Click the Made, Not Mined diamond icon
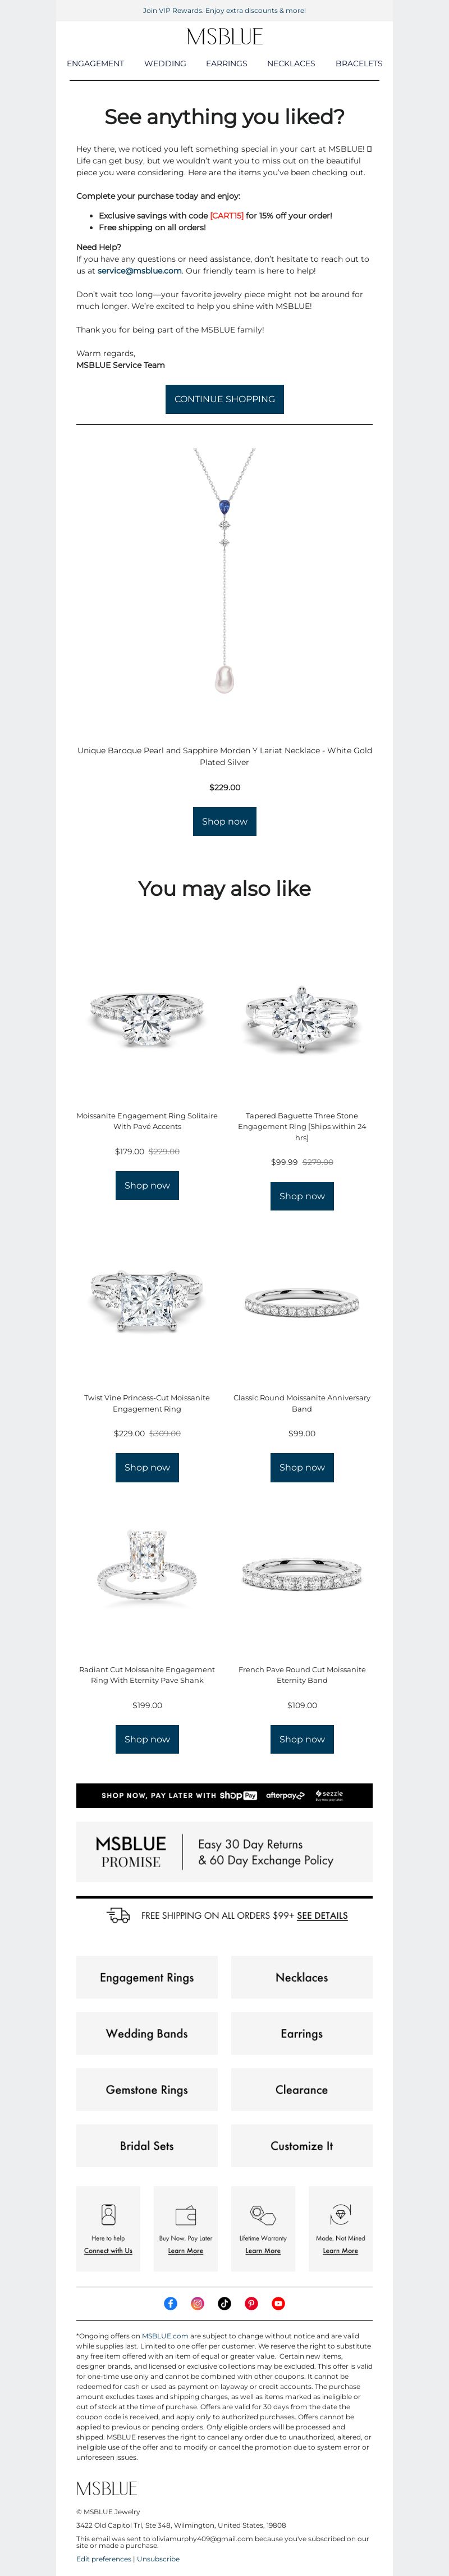 [340, 2214]
